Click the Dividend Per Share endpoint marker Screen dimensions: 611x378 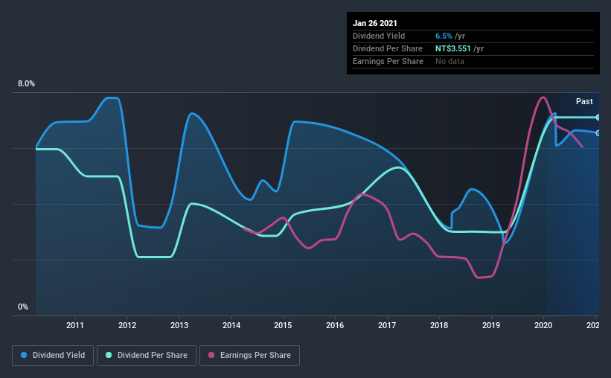click(x=598, y=118)
